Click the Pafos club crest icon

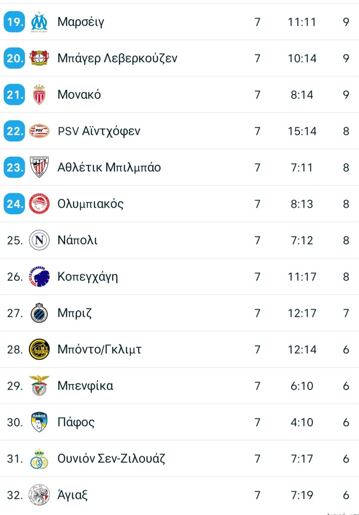[39, 422]
